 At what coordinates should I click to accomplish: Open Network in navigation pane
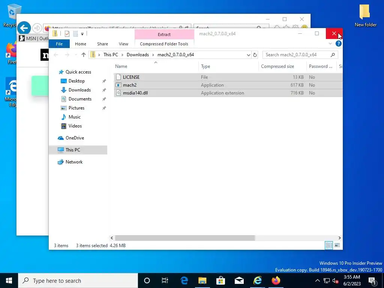pyautogui.click(x=74, y=162)
